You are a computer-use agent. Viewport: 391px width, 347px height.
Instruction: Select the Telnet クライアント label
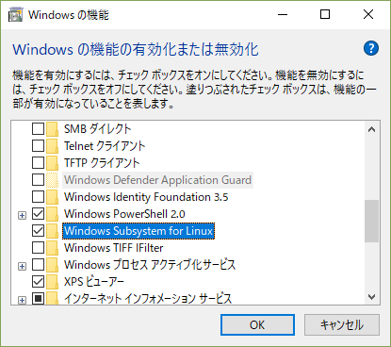(105, 146)
